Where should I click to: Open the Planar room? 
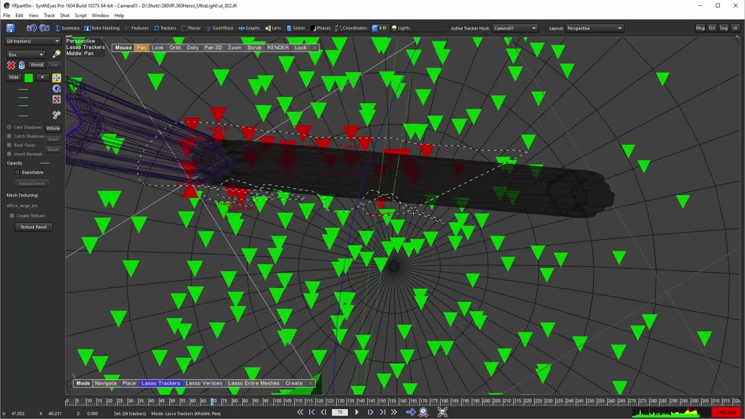coord(191,28)
